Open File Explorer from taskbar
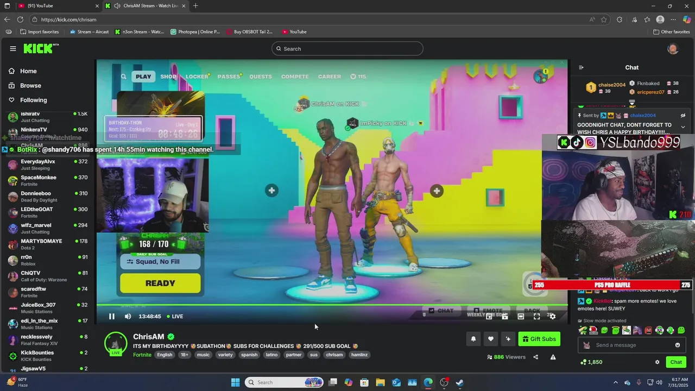Viewport: 695px width, 391px height. coord(380,382)
